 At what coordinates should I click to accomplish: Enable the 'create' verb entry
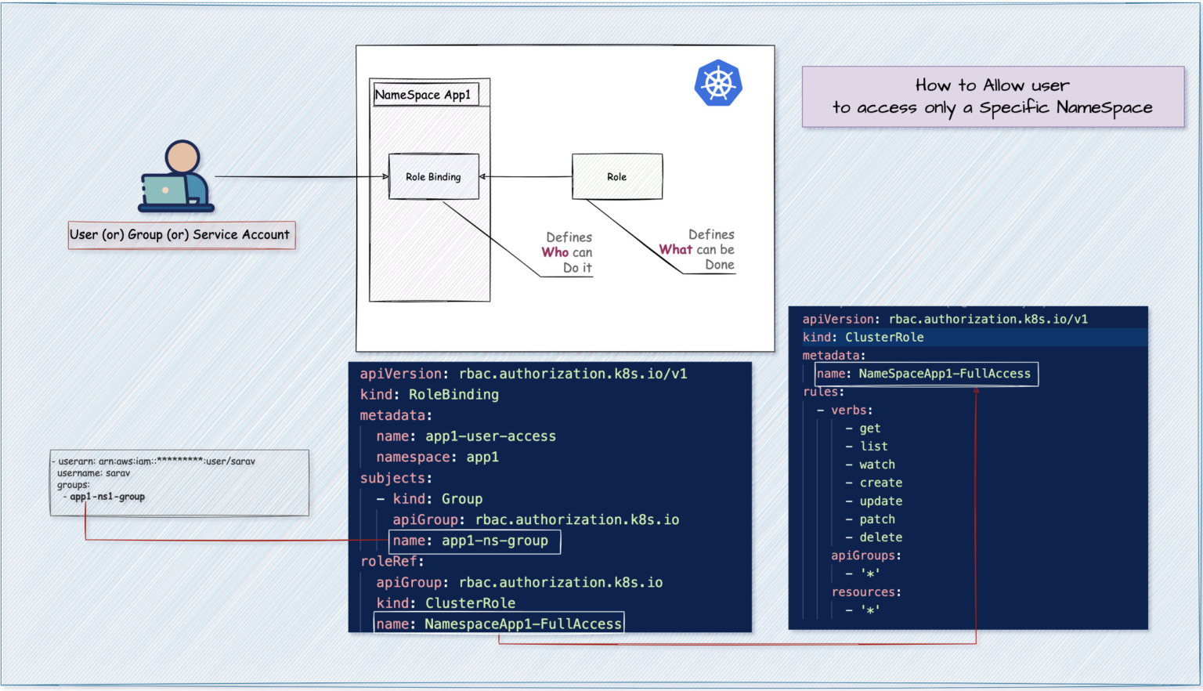tap(873, 482)
